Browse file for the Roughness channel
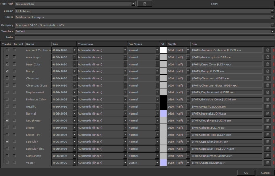This screenshot has width=275, height=176. (268, 121)
